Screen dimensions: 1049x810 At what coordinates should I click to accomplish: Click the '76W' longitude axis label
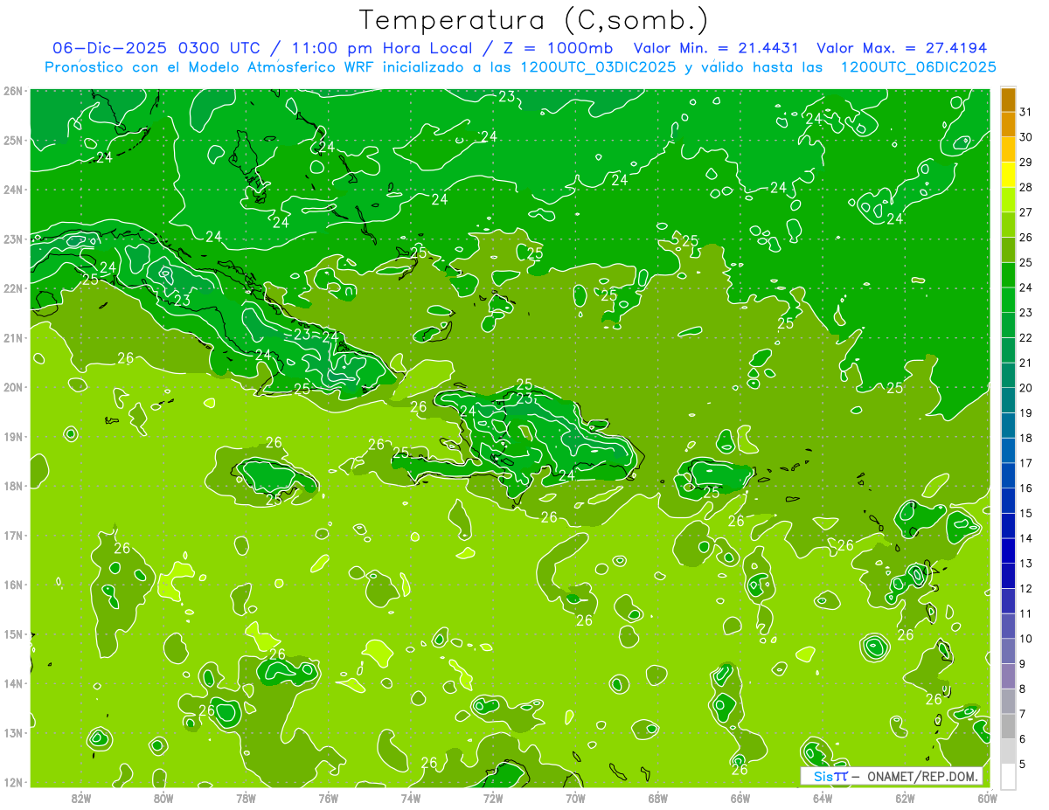(329, 798)
